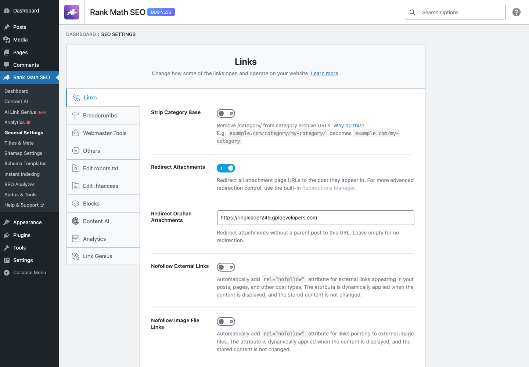Enable the Strip Category Base toggle
The height and width of the screenshot is (367, 529).
click(226, 113)
